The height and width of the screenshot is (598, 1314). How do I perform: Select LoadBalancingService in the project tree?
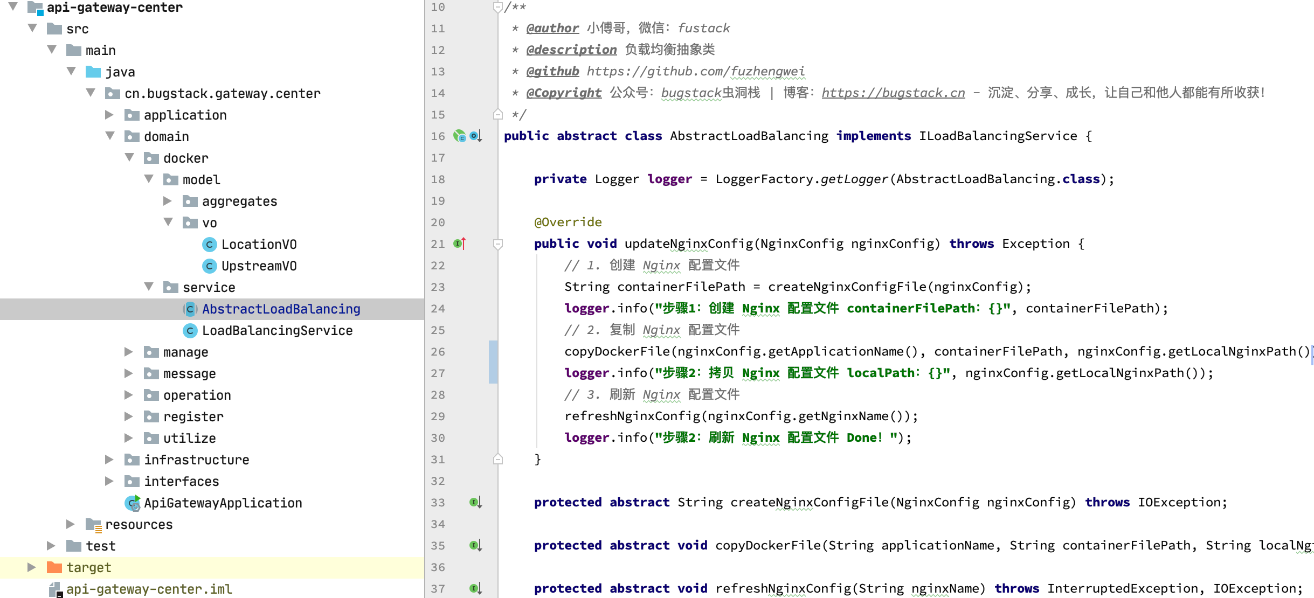tap(277, 331)
